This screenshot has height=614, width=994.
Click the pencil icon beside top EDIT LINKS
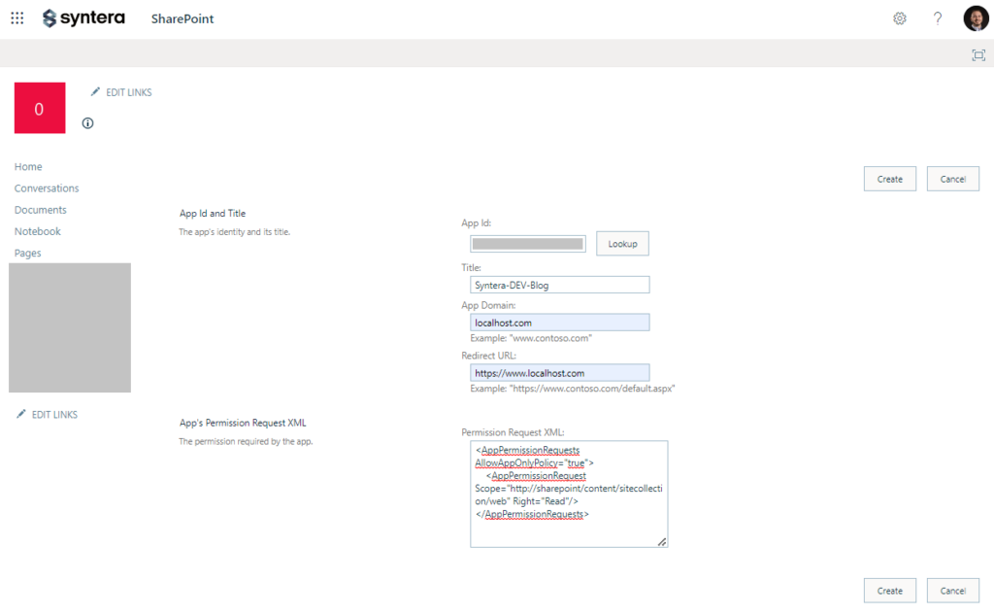(95, 92)
